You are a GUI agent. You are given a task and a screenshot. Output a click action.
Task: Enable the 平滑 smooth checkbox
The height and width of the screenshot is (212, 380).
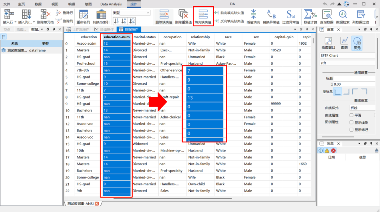pyautogui.click(x=351, y=115)
